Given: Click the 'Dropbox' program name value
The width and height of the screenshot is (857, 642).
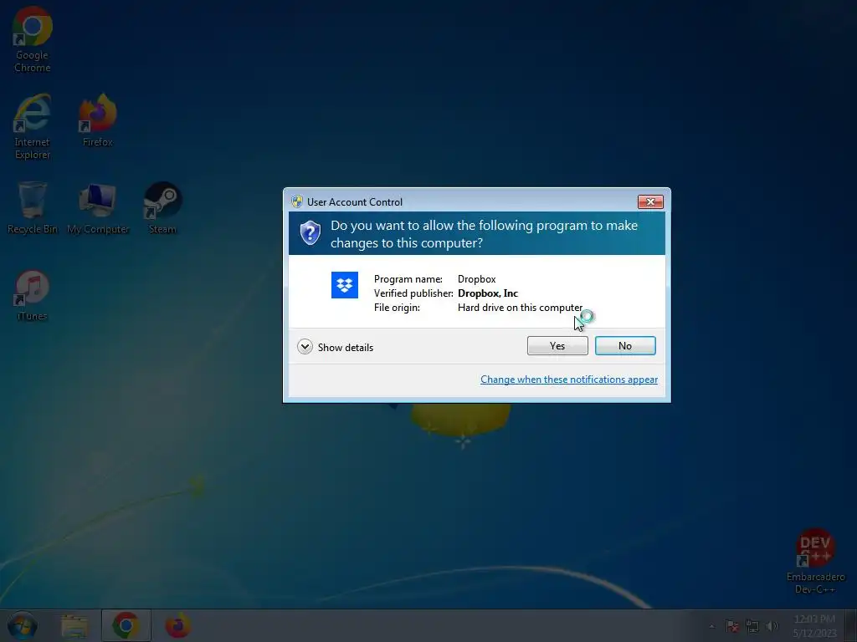Looking at the screenshot, I should point(476,279).
